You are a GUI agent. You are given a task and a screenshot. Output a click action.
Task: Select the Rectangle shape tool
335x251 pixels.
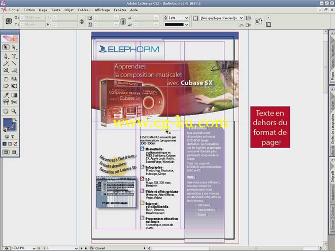coord(14,70)
